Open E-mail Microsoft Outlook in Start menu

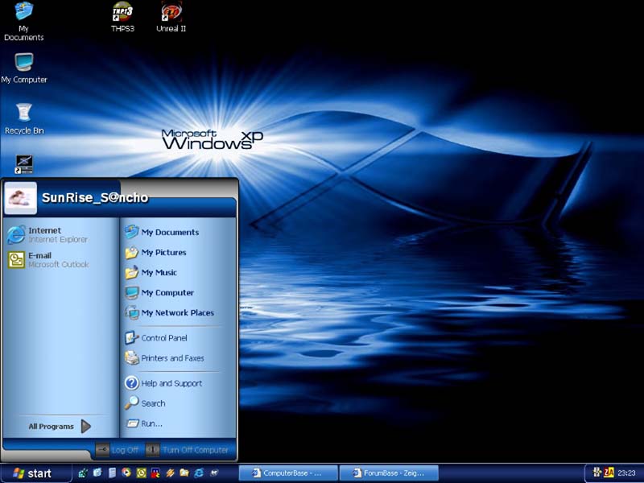pyautogui.click(x=47, y=260)
